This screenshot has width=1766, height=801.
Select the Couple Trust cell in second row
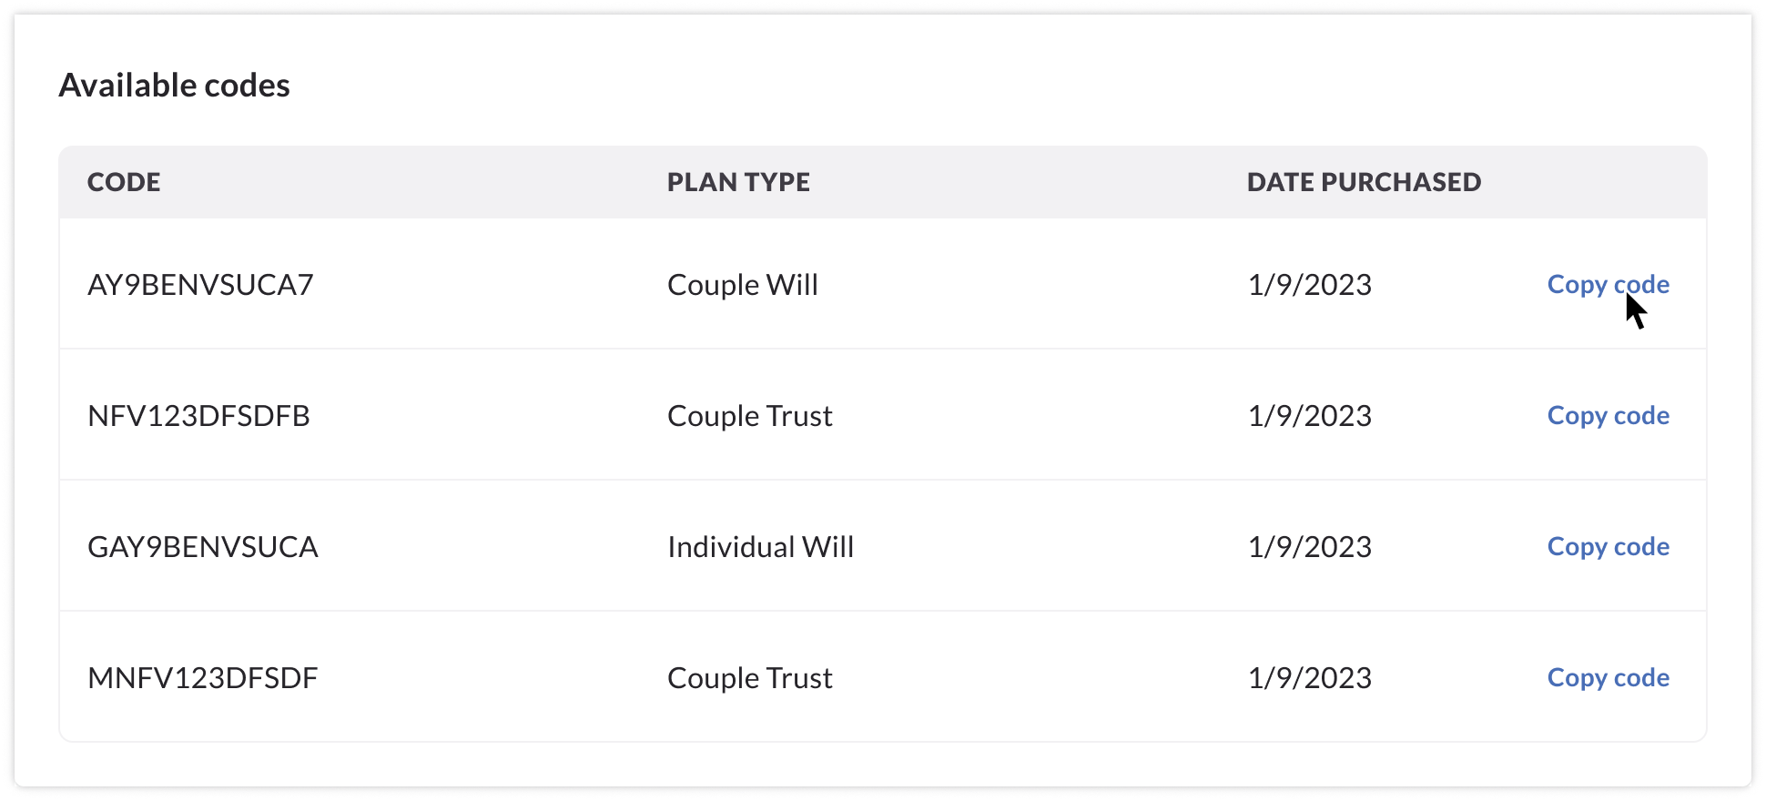point(750,415)
